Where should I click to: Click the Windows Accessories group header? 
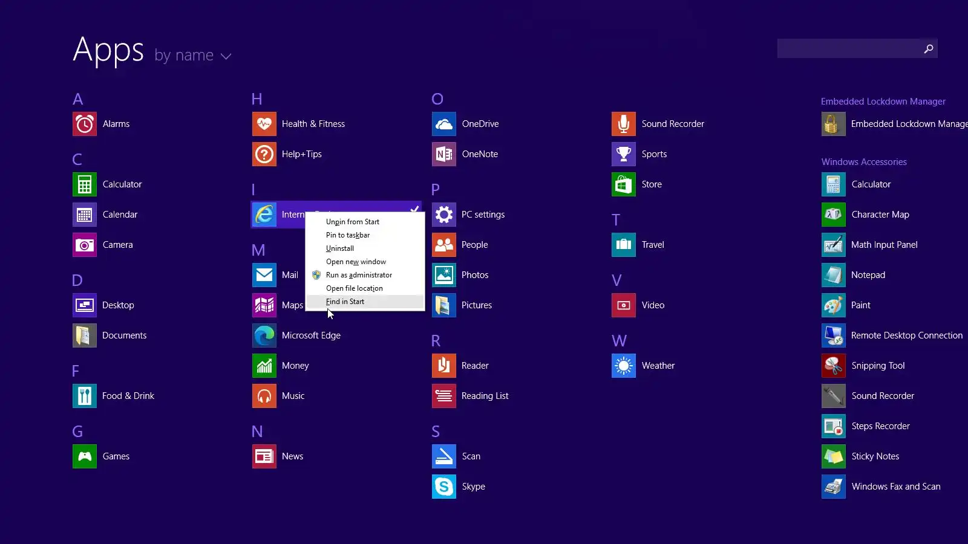864,162
